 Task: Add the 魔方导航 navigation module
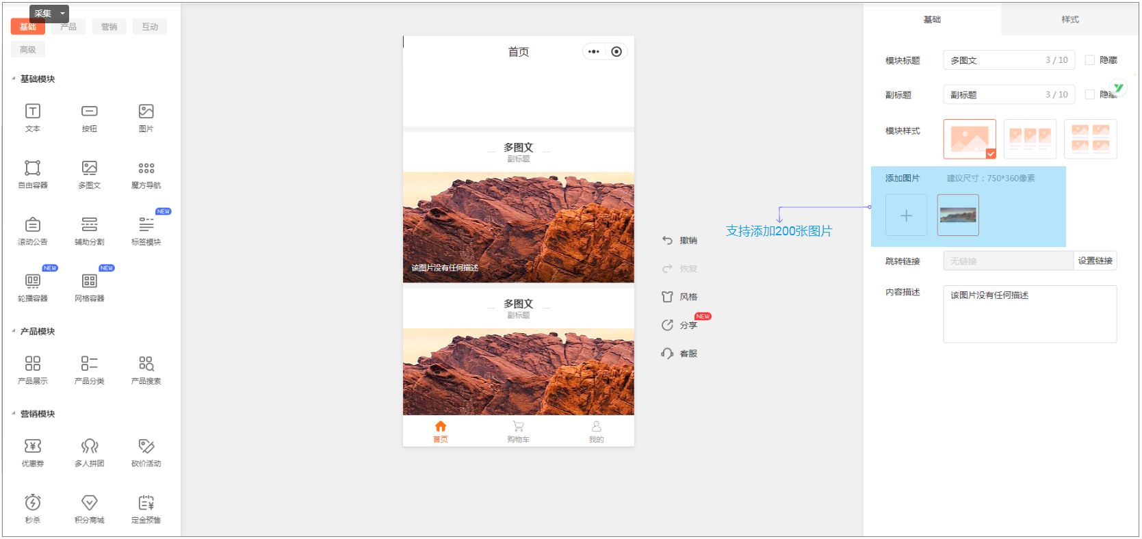146,168
